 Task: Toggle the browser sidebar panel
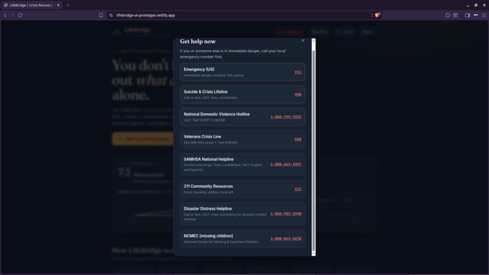(467, 15)
